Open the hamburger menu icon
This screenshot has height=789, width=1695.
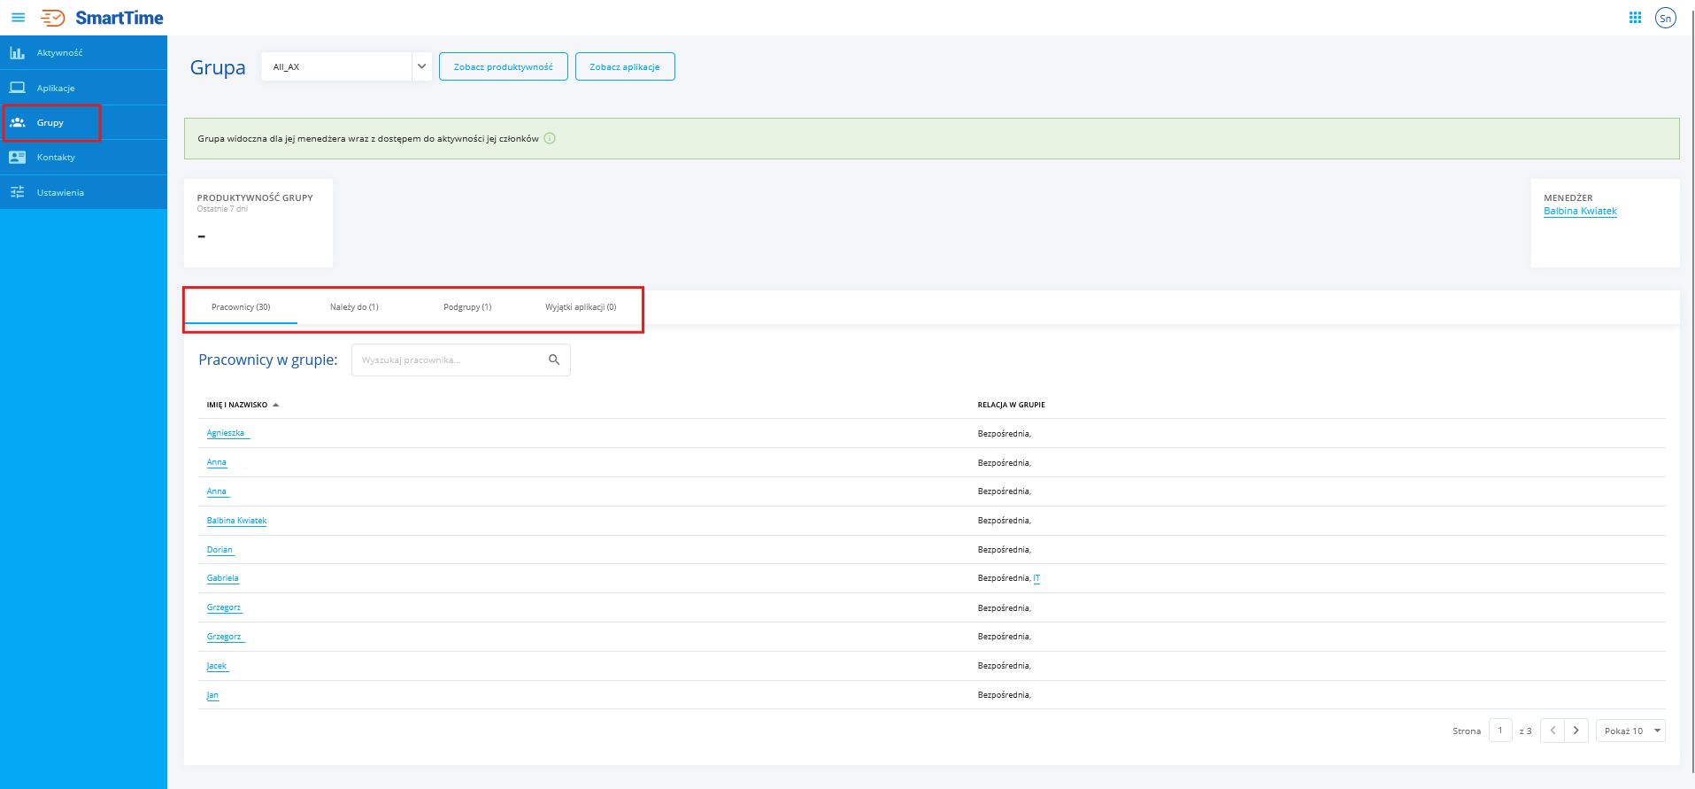click(x=18, y=18)
